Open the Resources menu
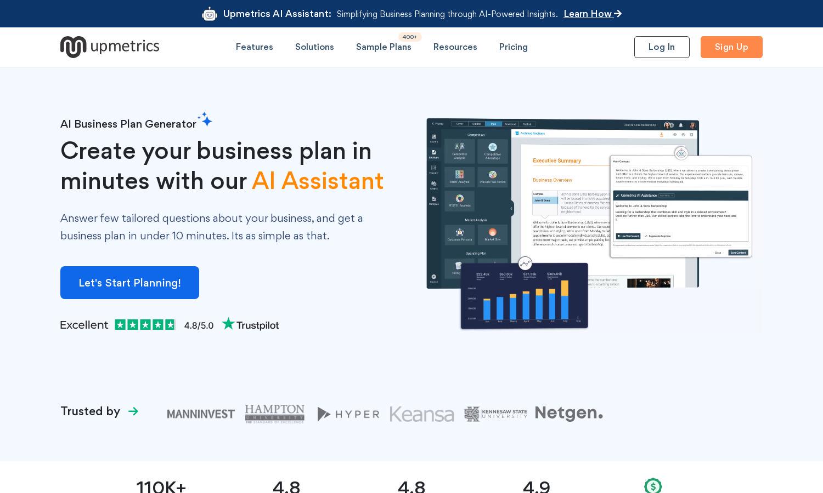 coord(455,47)
